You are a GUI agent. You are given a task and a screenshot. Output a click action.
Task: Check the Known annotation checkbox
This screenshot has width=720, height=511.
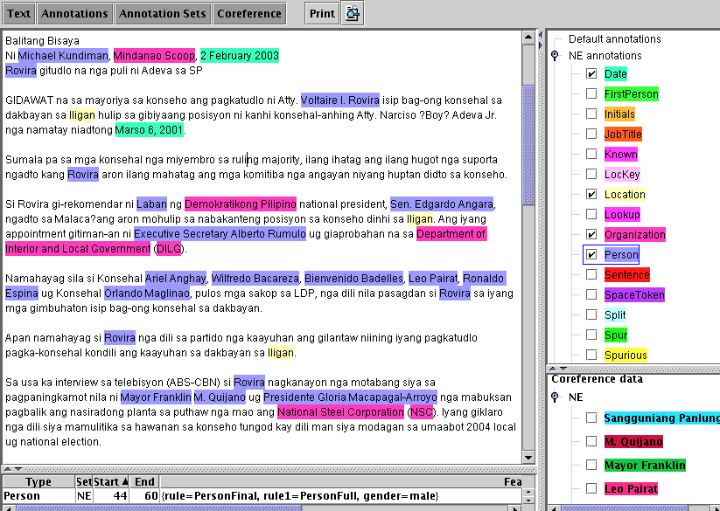click(591, 154)
